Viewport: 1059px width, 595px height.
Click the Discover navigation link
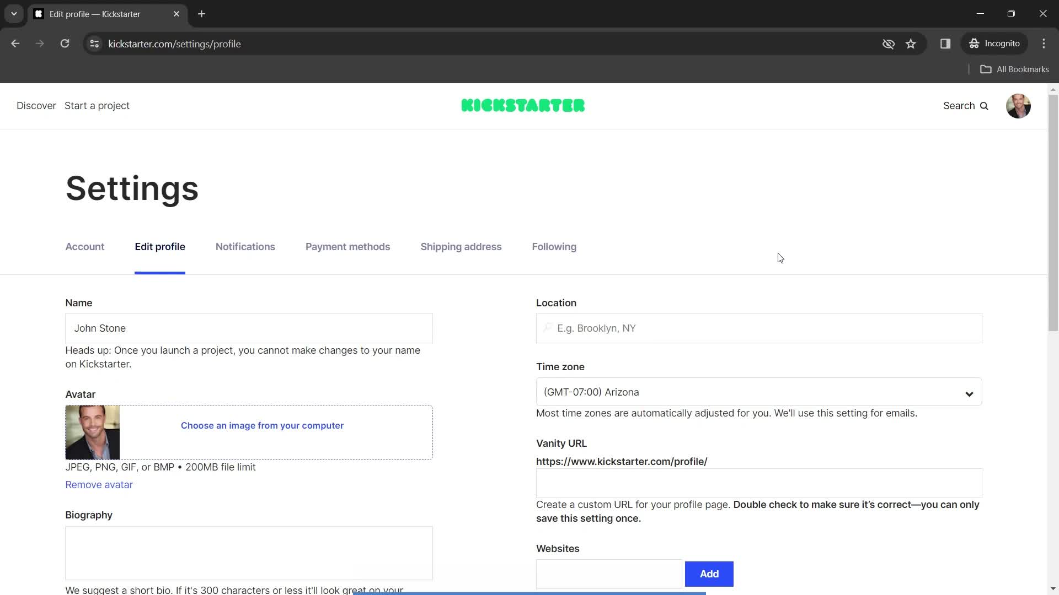[x=36, y=105]
